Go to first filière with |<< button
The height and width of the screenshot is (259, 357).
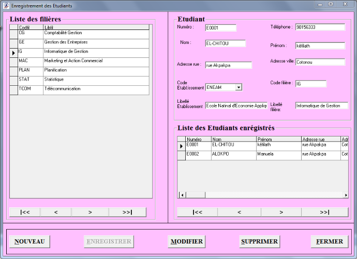25,212
